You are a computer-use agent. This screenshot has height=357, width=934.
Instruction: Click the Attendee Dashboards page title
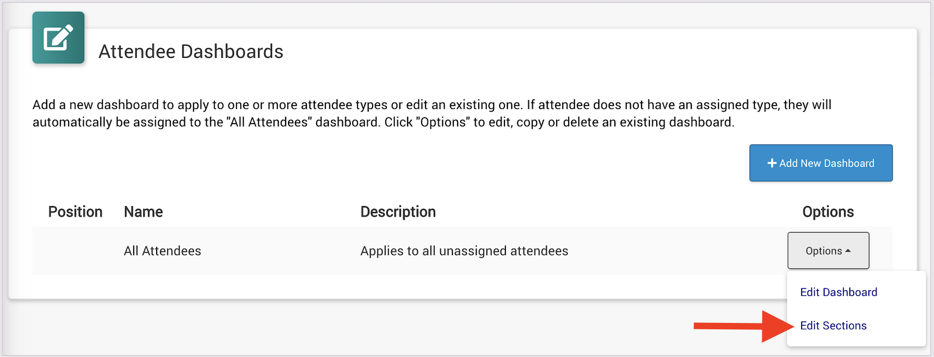[x=191, y=52]
